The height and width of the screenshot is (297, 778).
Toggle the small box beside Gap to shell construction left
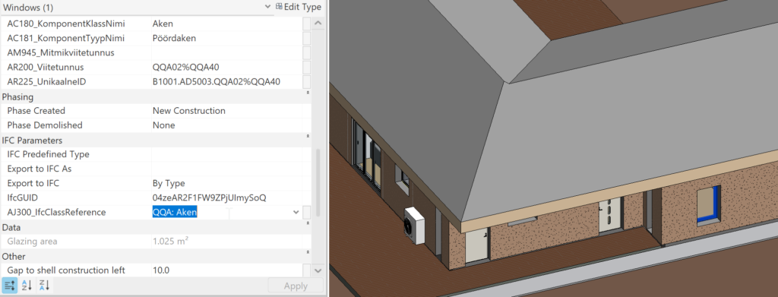[307, 270]
